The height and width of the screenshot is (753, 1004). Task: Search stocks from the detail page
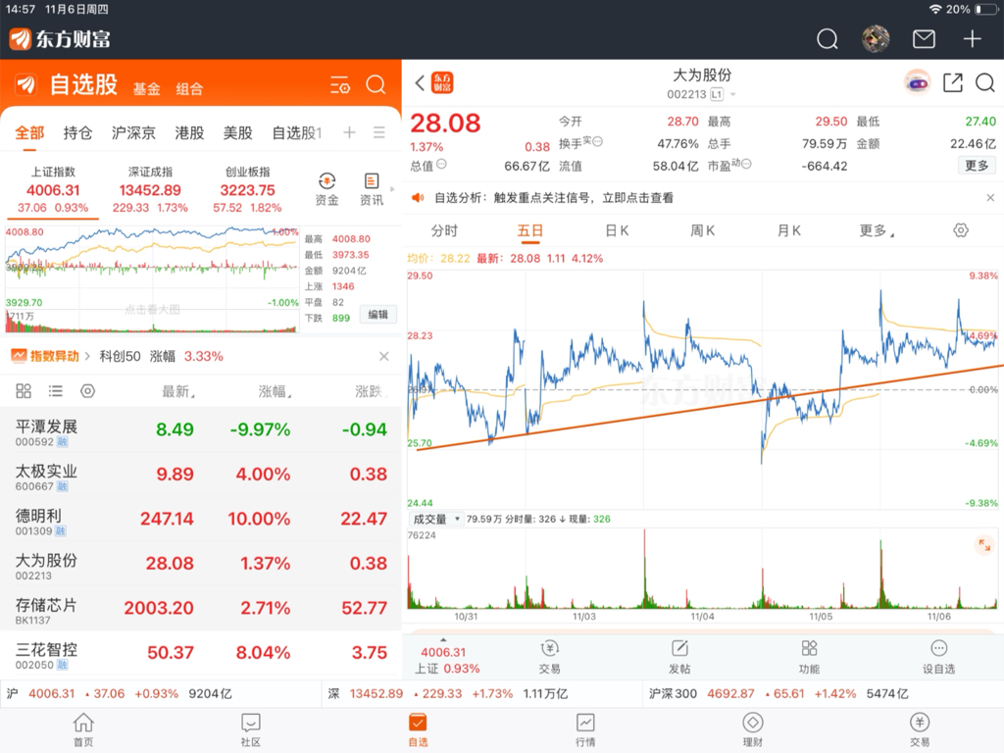984,82
